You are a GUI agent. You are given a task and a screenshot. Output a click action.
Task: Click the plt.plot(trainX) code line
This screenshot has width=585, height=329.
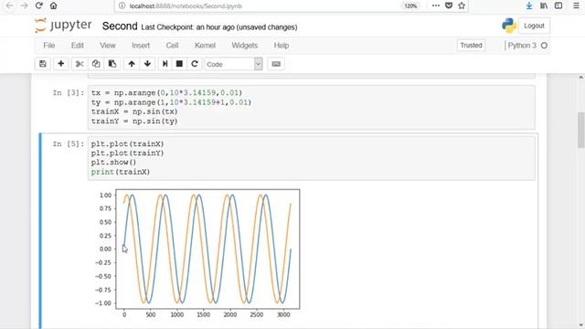pos(127,143)
